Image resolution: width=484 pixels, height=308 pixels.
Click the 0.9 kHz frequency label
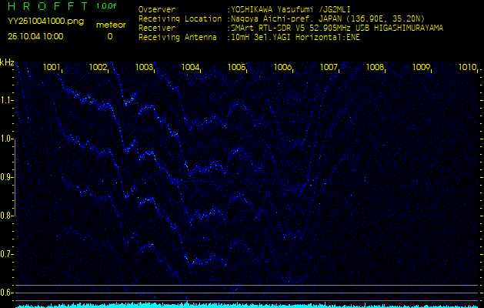click(7, 177)
